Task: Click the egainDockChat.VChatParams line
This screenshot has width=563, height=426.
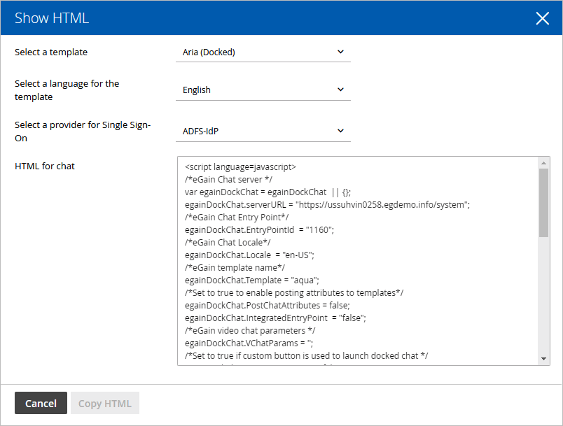Action: tap(249, 343)
